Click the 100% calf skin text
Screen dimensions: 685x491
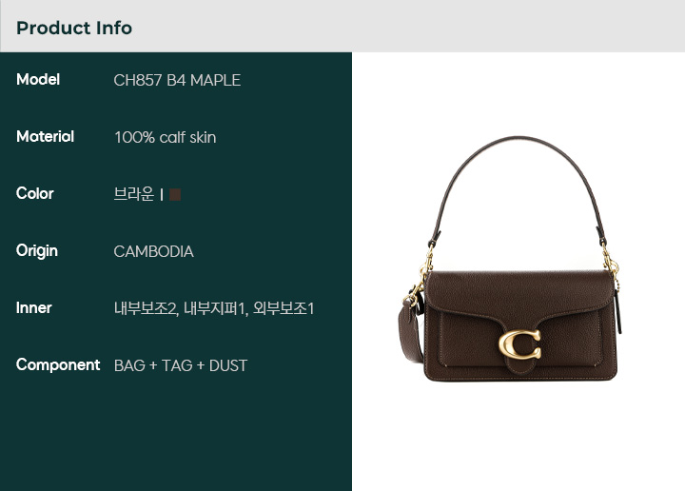click(x=166, y=138)
